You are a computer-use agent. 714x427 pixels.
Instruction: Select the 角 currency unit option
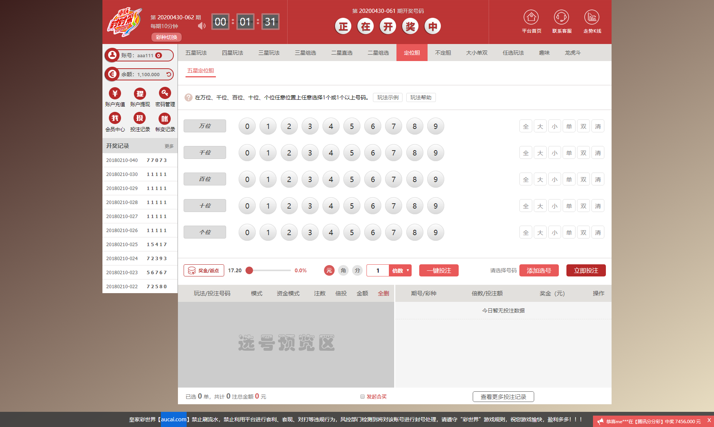pyautogui.click(x=343, y=270)
